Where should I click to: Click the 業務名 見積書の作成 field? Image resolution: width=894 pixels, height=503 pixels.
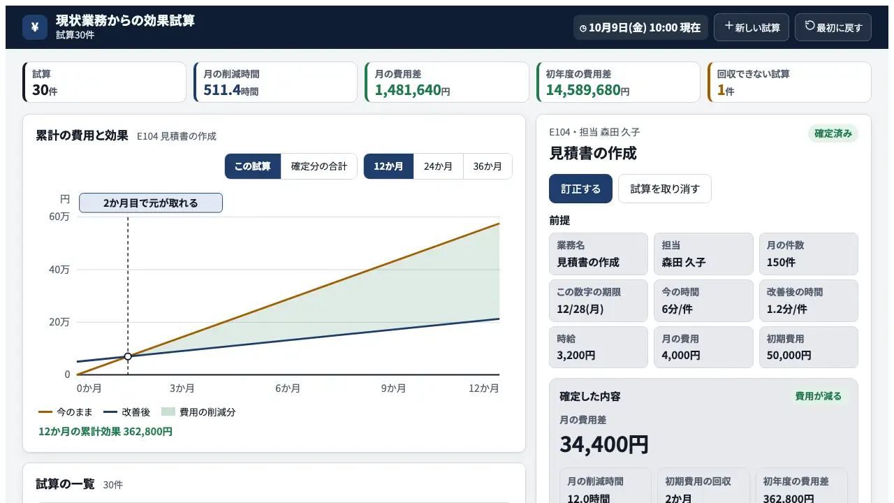pyautogui.click(x=599, y=254)
